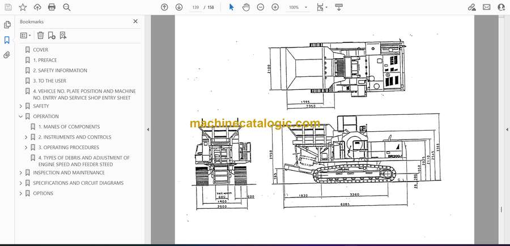Zoom out with the minus icon

coord(261,7)
